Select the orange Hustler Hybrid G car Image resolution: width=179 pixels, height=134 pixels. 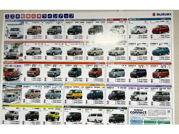pyautogui.click(x=33, y=72)
